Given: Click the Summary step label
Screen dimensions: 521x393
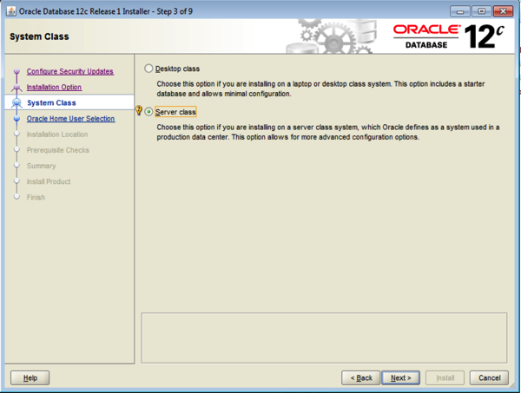Looking at the screenshot, I should [x=41, y=166].
